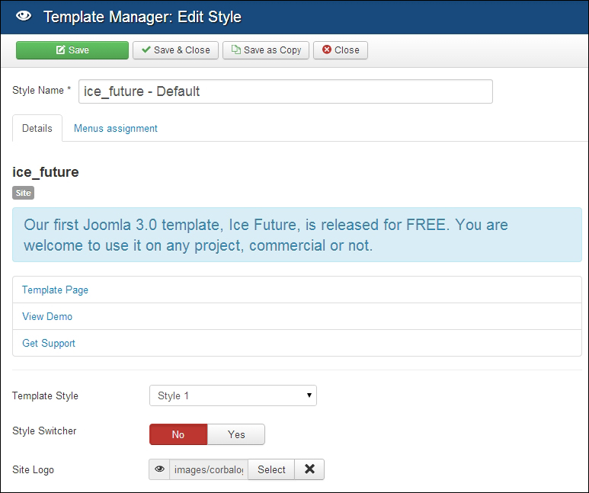
Task: Open the Template Style dropdown
Action: pyautogui.click(x=232, y=395)
